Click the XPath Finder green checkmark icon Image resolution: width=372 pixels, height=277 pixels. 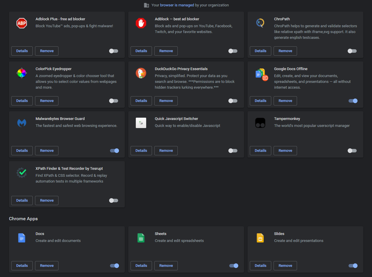(x=22, y=173)
